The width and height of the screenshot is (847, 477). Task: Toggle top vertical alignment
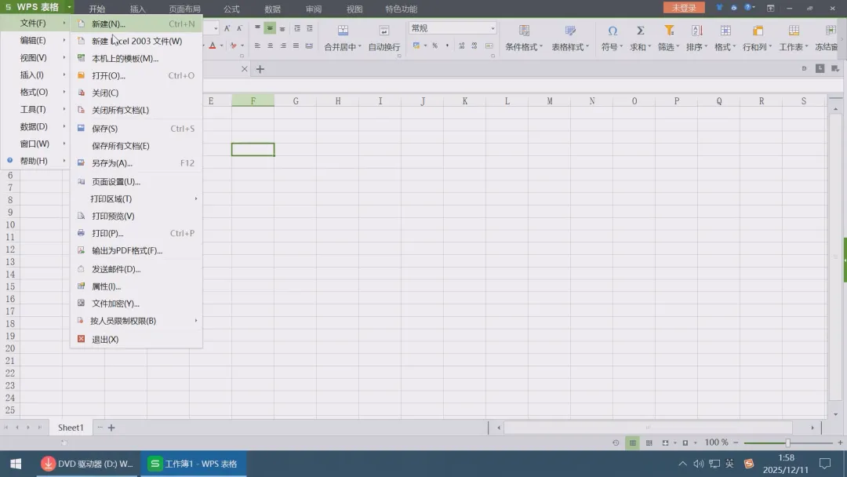coord(257,28)
